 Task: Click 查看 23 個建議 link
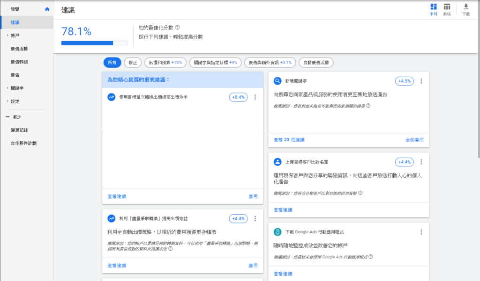click(x=289, y=140)
